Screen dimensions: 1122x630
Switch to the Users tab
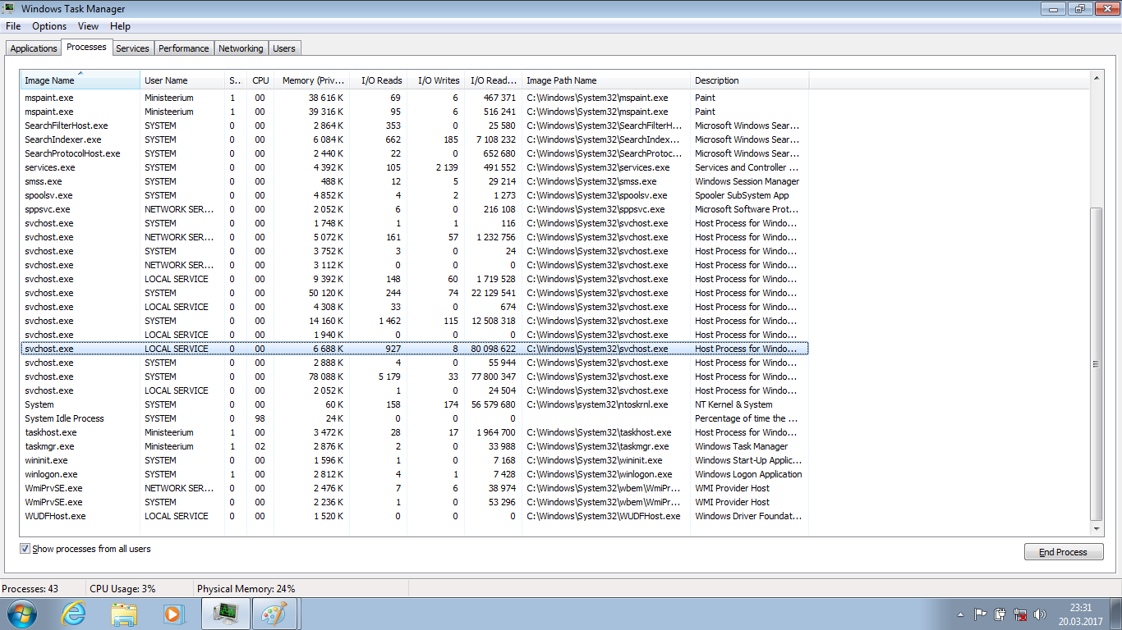[284, 48]
